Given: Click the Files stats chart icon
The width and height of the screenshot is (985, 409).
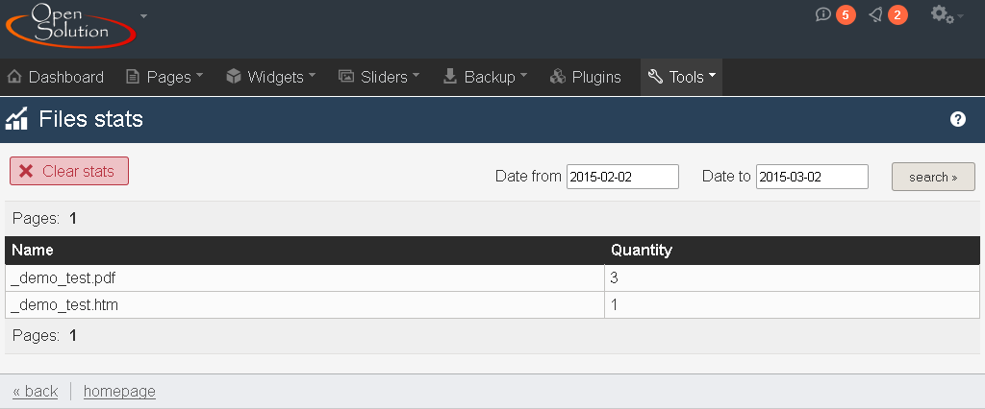Looking at the screenshot, I should (17, 118).
